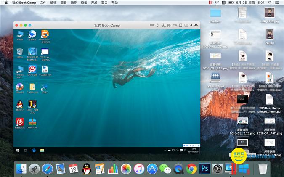Collapse the VM title bar status icons arrow
This screenshot has height=177, width=284.
(191, 26)
